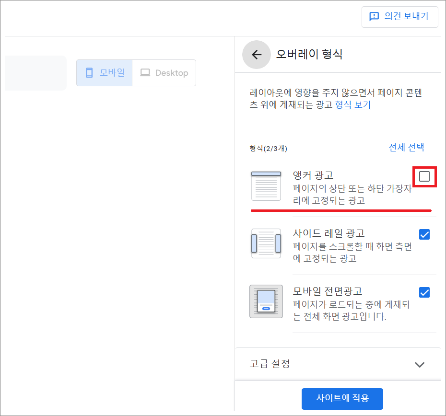Click the gray placeholder thumbnail on the left
Viewport: 446px width, 416px height.
[35, 73]
